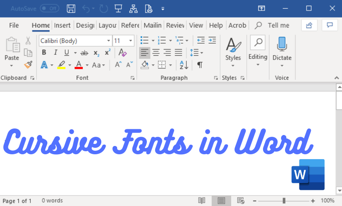Image resolution: width=342 pixels, height=206 pixels.
Task: Click the 100% zoom level
Action: pyautogui.click(x=328, y=201)
